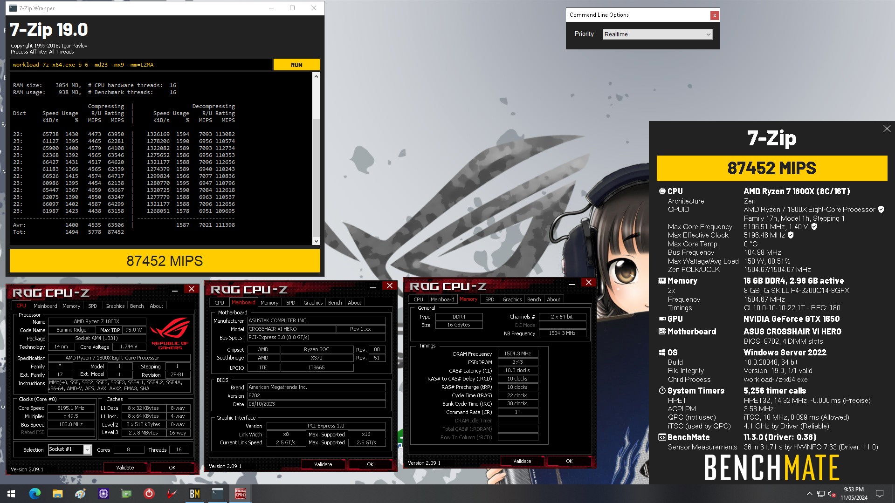Screen dimensions: 895x503
Task: Open the green graphics card app in taskbar
Action: point(126,494)
